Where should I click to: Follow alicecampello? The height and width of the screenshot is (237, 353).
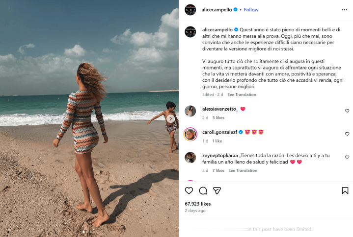pos(251,10)
